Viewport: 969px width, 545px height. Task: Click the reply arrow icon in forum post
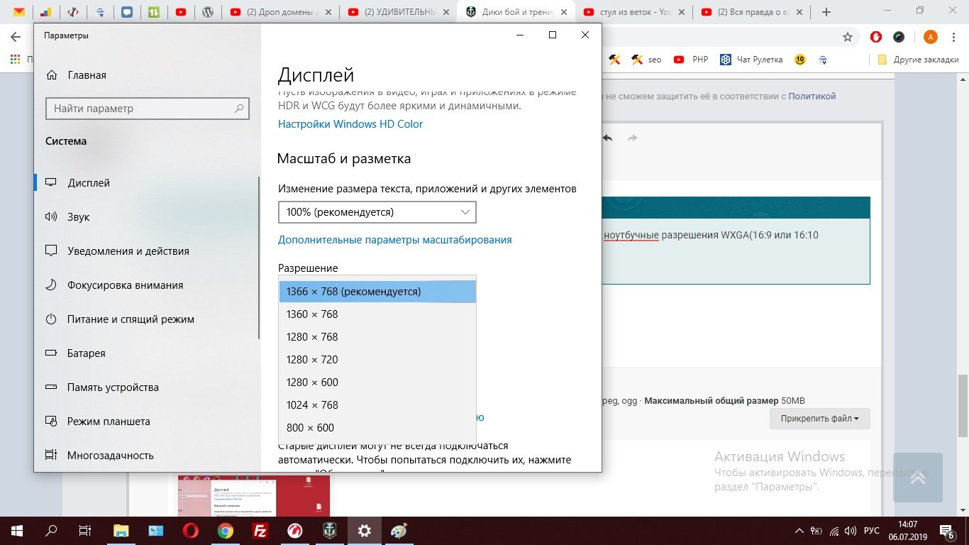[607, 138]
